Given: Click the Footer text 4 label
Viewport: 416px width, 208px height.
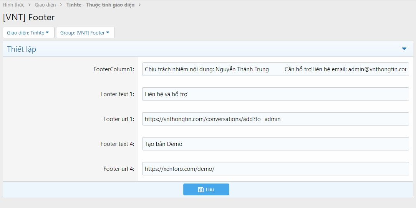Looking at the screenshot, I should [117, 144].
